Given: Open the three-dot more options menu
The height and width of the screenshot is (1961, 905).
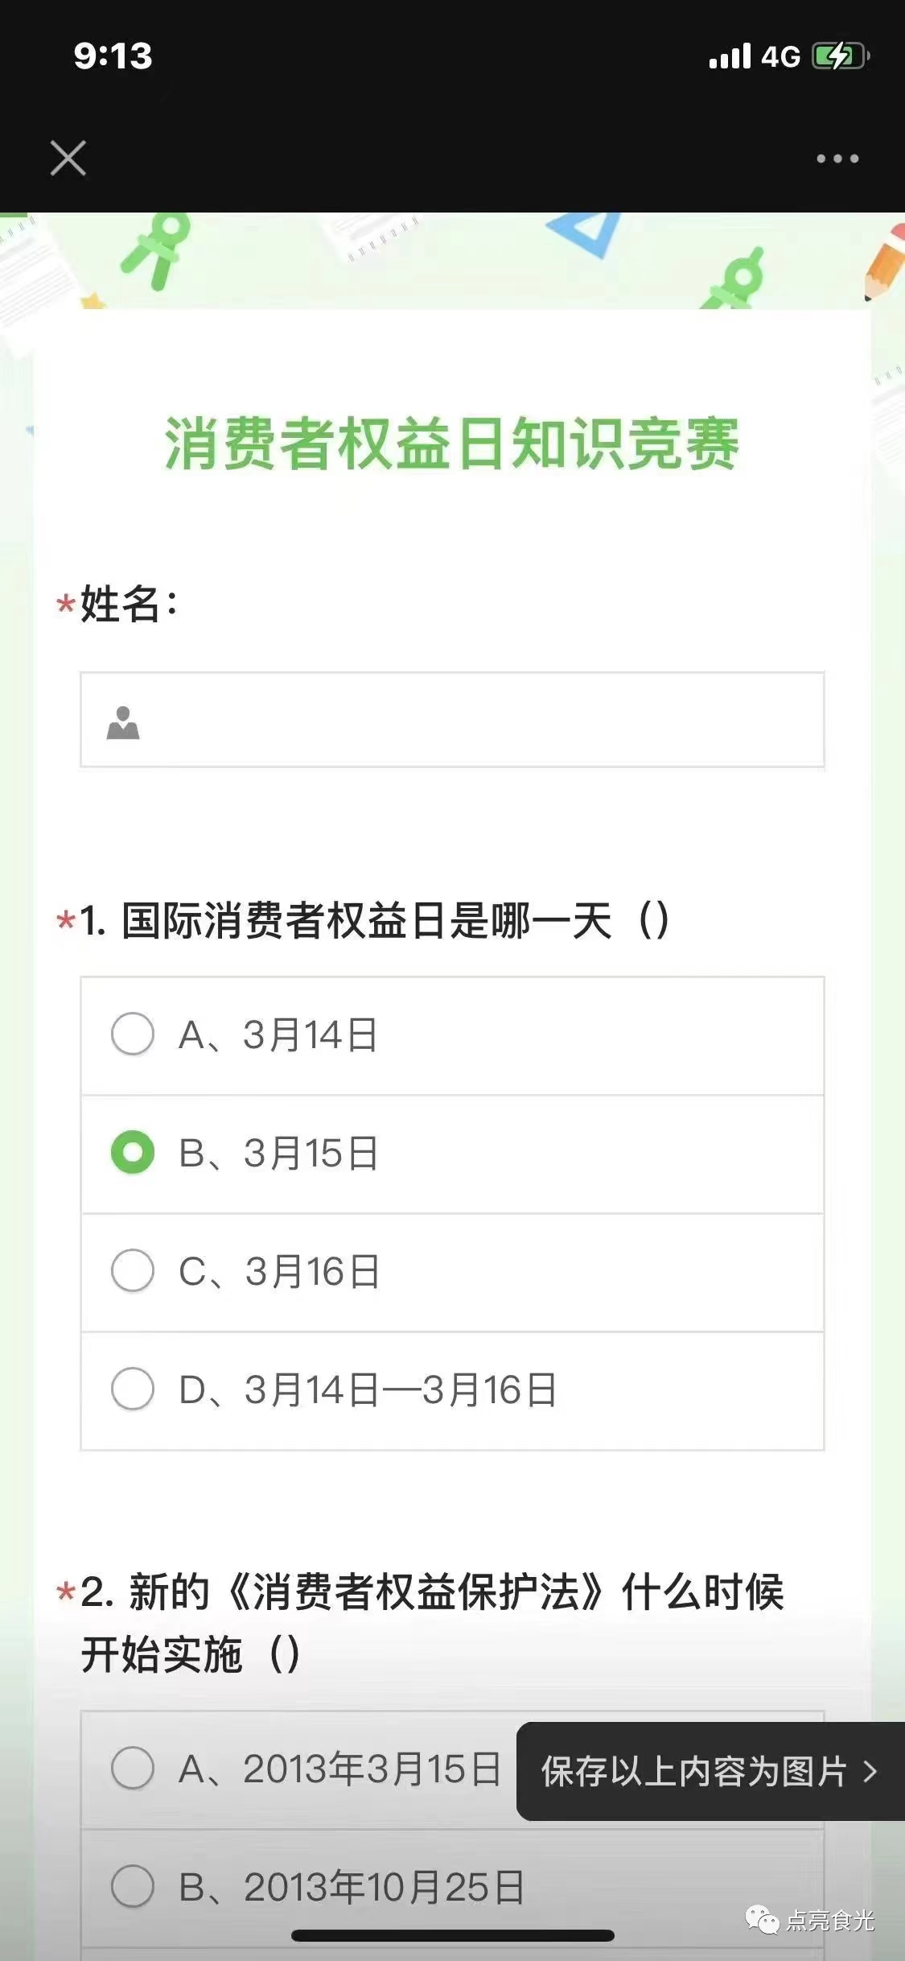Looking at the screenshot, I should pyautogui.click(x=837, y=159).
